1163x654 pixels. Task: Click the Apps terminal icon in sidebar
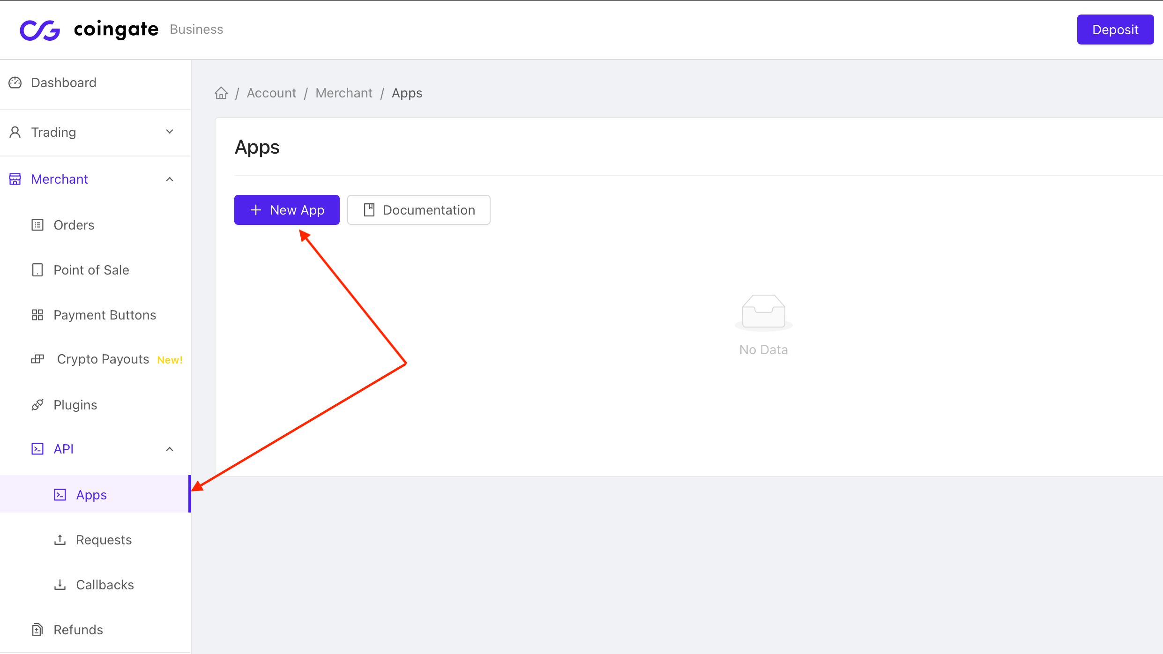pyautogui.click(x=60, y=495)
